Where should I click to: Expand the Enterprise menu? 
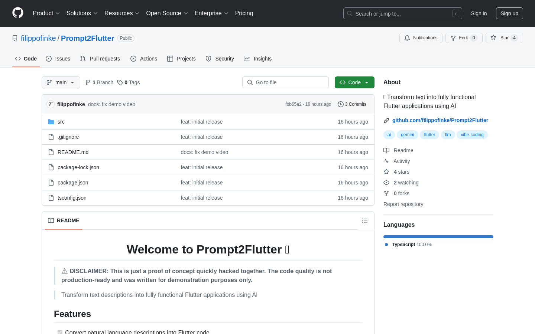coord(211,13)
